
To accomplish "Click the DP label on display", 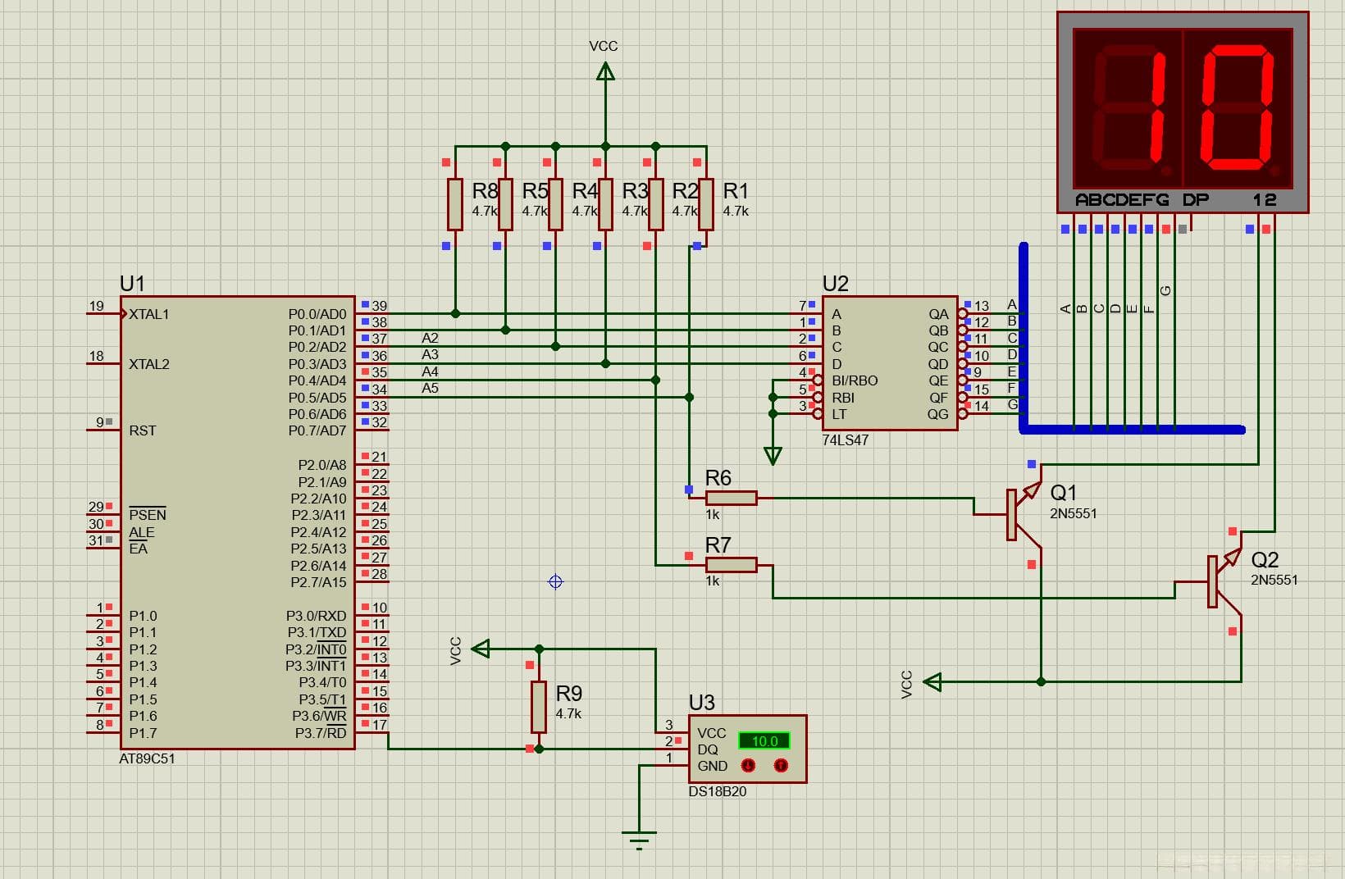I will pos(1196,200).
